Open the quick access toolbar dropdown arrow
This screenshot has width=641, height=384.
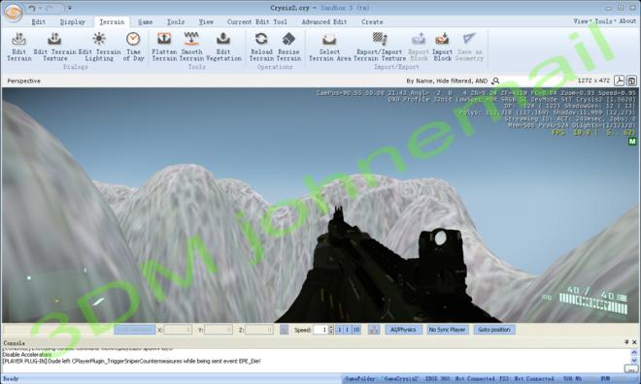tap(70, 8)
